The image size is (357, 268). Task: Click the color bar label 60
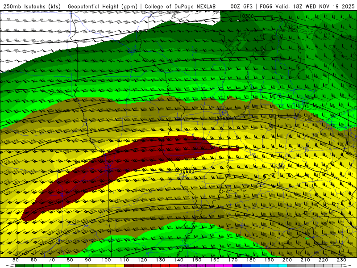(33, 260)
